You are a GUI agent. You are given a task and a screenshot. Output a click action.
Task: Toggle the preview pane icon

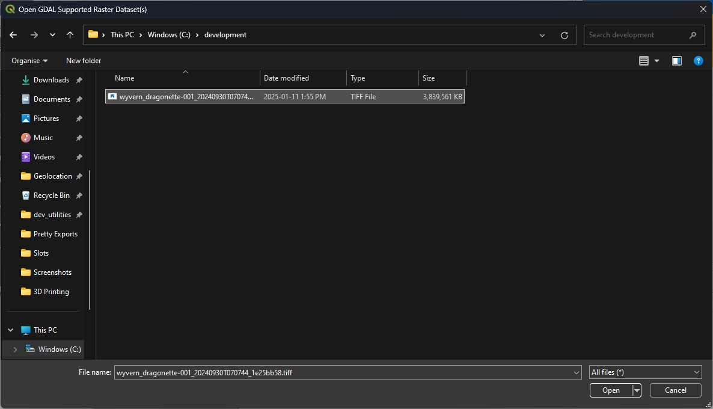click(677, 61)
